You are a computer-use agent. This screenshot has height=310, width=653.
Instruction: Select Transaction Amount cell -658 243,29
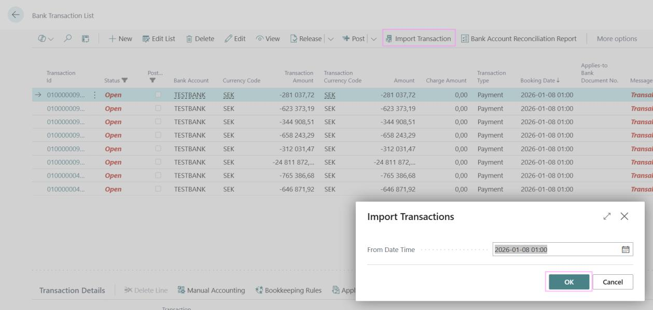[296, 136]
